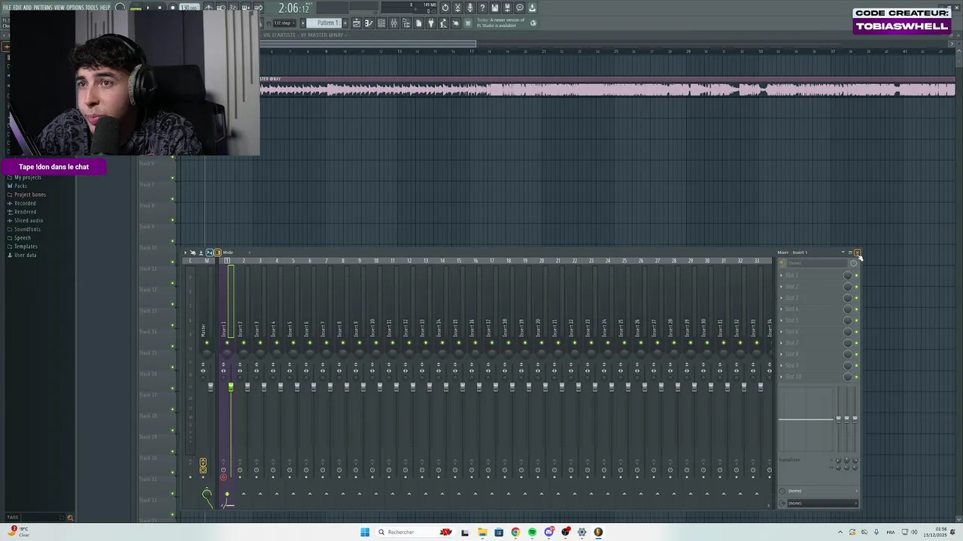Open the 1/2 step snap dropdown
Screen dimensions: 963x541
point(284,23)
